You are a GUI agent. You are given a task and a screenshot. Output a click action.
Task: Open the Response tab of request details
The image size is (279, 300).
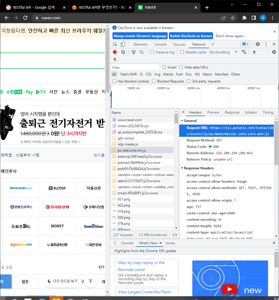(232, 112)
